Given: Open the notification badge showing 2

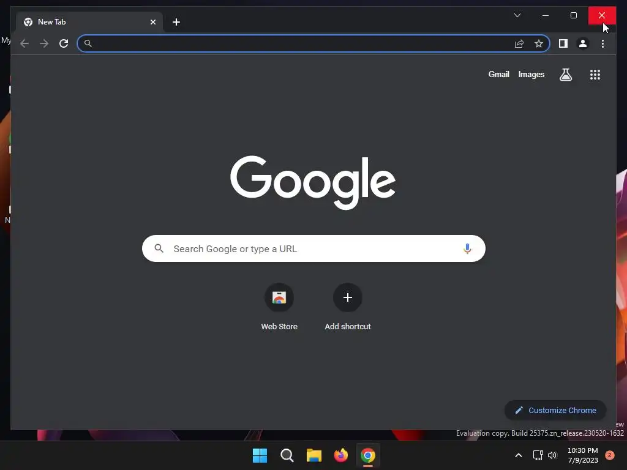Looking at the screenshot, I should [x=609, y=455].
